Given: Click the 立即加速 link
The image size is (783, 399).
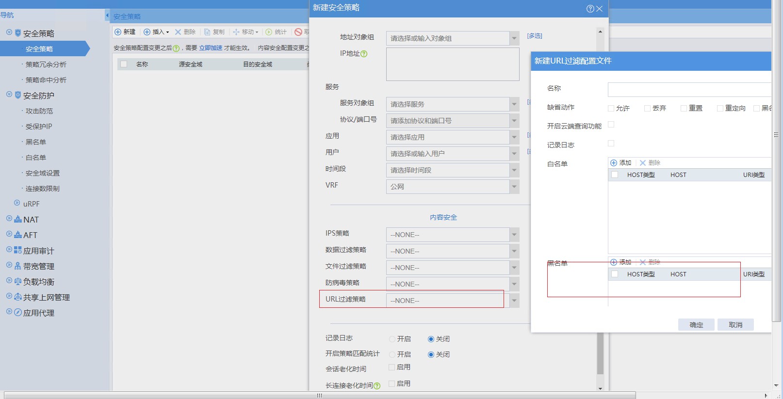Looking at the screenshot, I should tap(211, 48).
